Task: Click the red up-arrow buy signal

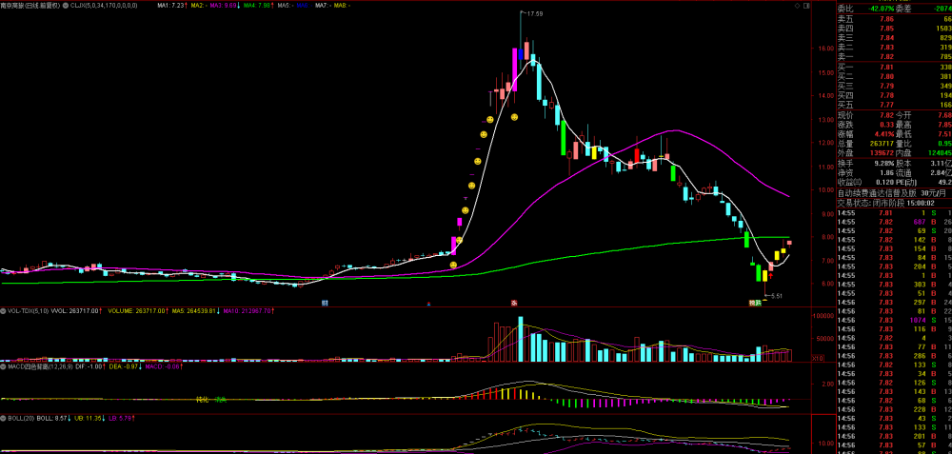Action: (770, 276)
